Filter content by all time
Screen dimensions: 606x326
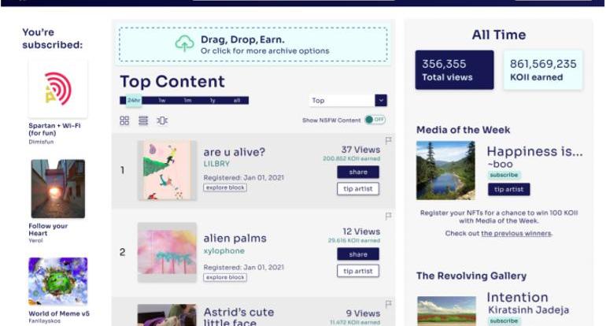[237, 101]
